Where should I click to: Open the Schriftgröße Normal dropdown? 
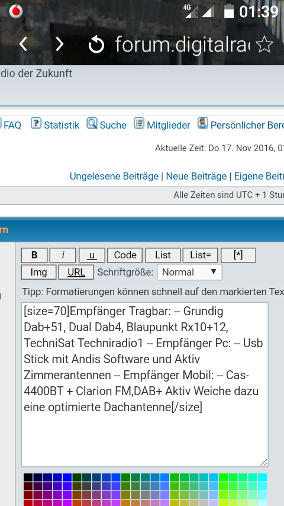(189, 272)
